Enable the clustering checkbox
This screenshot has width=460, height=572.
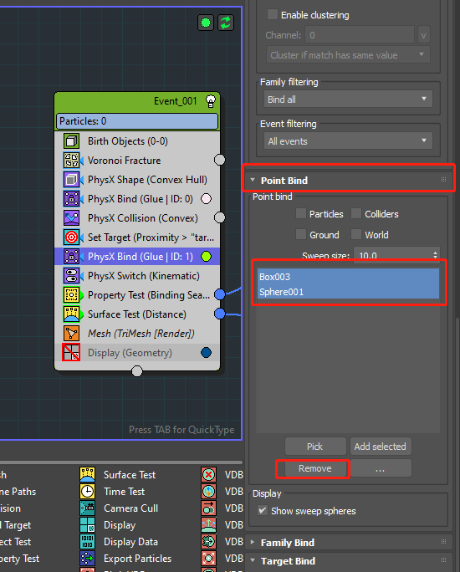(x=272, y=14)
